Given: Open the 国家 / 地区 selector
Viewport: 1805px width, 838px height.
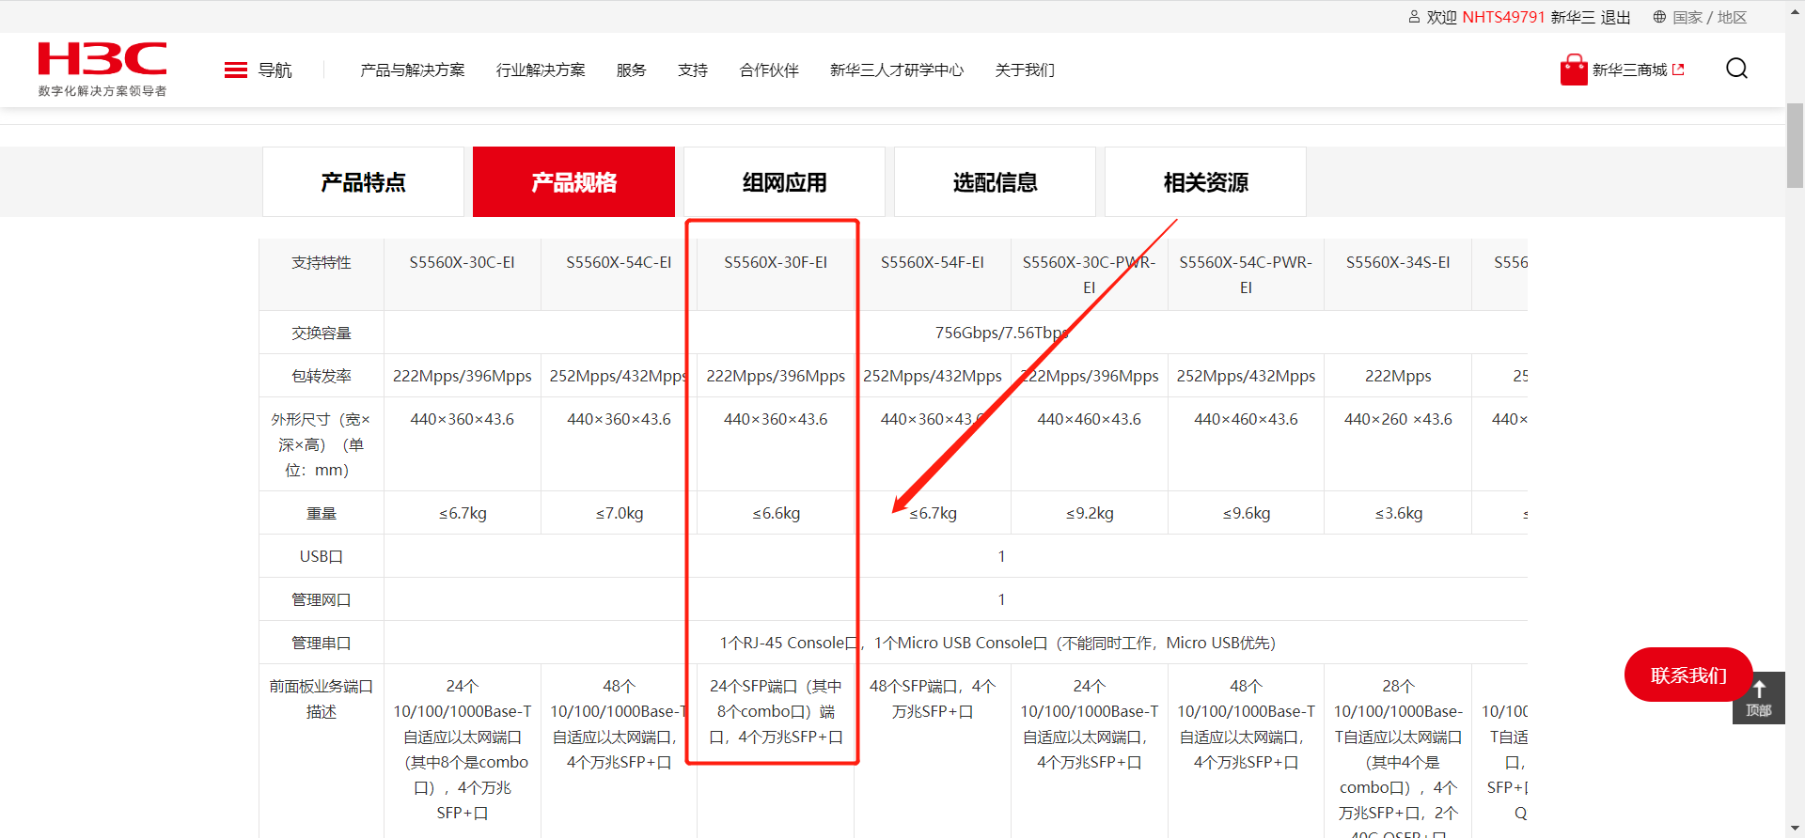Looking at the screenshot, I should point(1709,17).
